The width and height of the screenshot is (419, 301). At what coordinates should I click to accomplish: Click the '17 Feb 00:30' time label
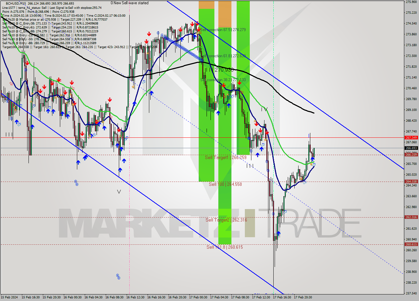click(x=198, y=297)
